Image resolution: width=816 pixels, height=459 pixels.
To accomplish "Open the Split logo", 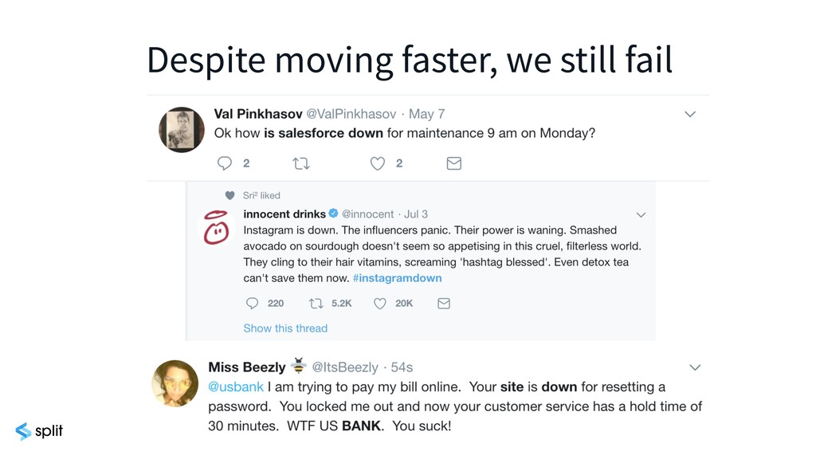I will 39,431.
